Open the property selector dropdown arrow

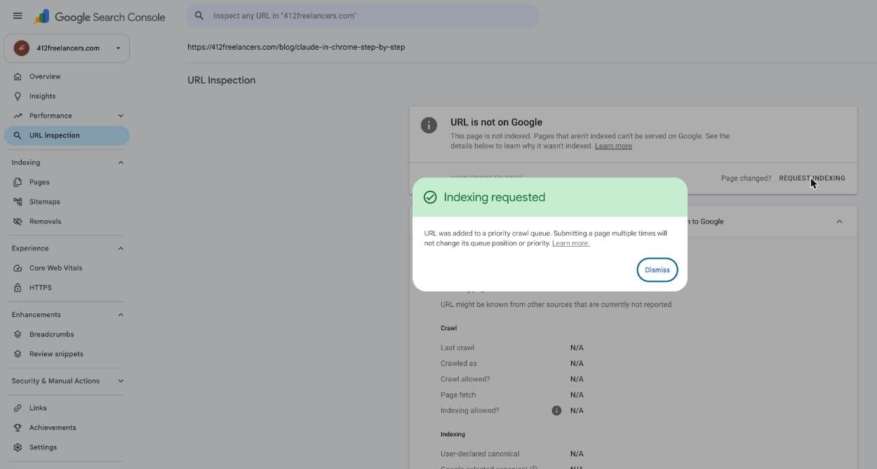pos(118,48)
